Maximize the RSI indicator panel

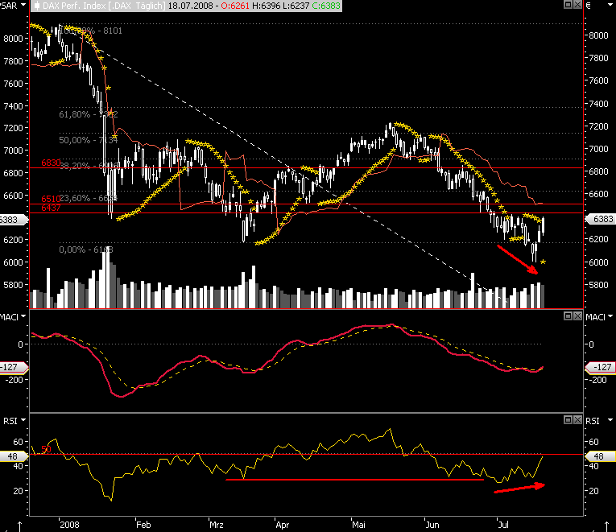pyautogui.click(x=568, y=419)
